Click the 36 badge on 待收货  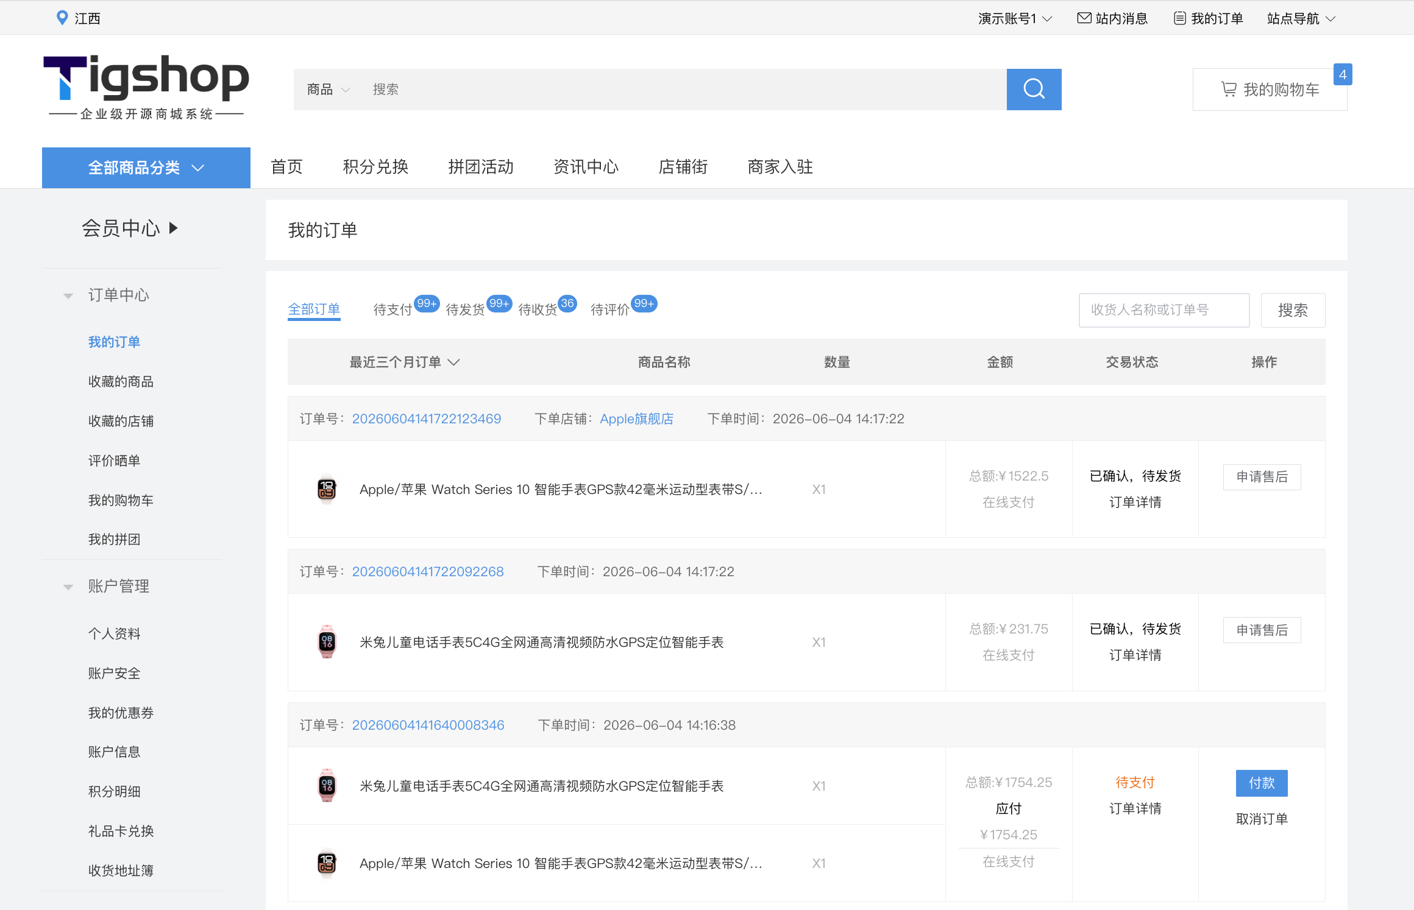[567, 303]
